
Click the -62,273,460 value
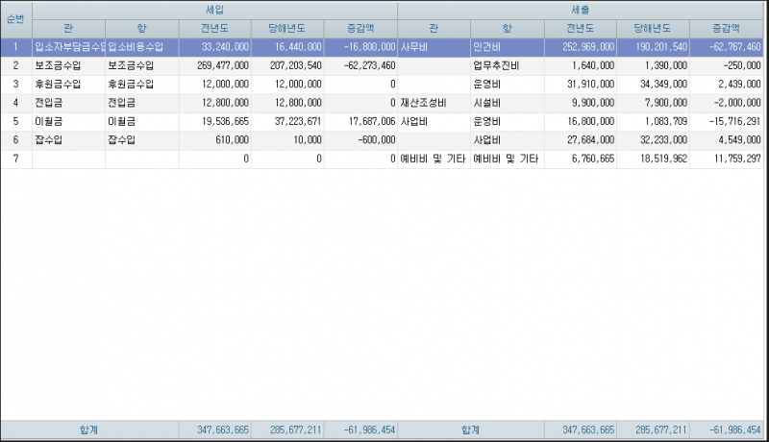tap(370, 65)
